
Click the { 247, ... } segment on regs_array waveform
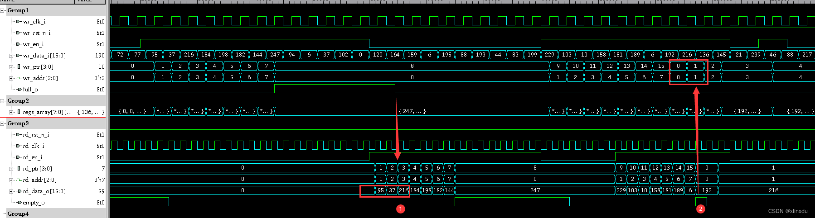click(x=412, y=111)
